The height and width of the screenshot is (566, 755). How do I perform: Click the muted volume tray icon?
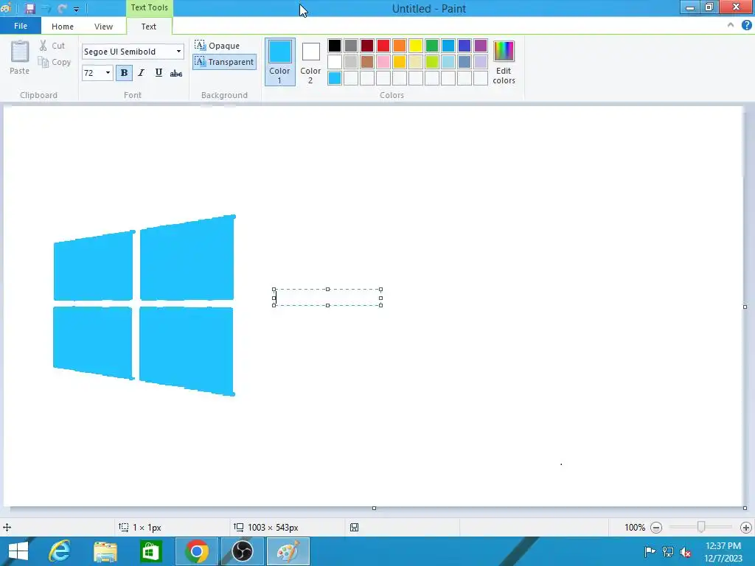pyautogui.click(x=686, y=552)
